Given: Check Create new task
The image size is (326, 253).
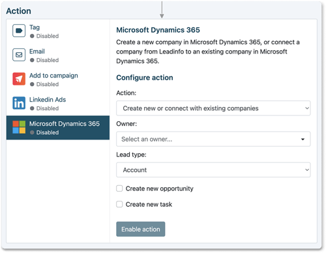Looking at the screenshot, I should pyautogui.click(x=119, y=204).
